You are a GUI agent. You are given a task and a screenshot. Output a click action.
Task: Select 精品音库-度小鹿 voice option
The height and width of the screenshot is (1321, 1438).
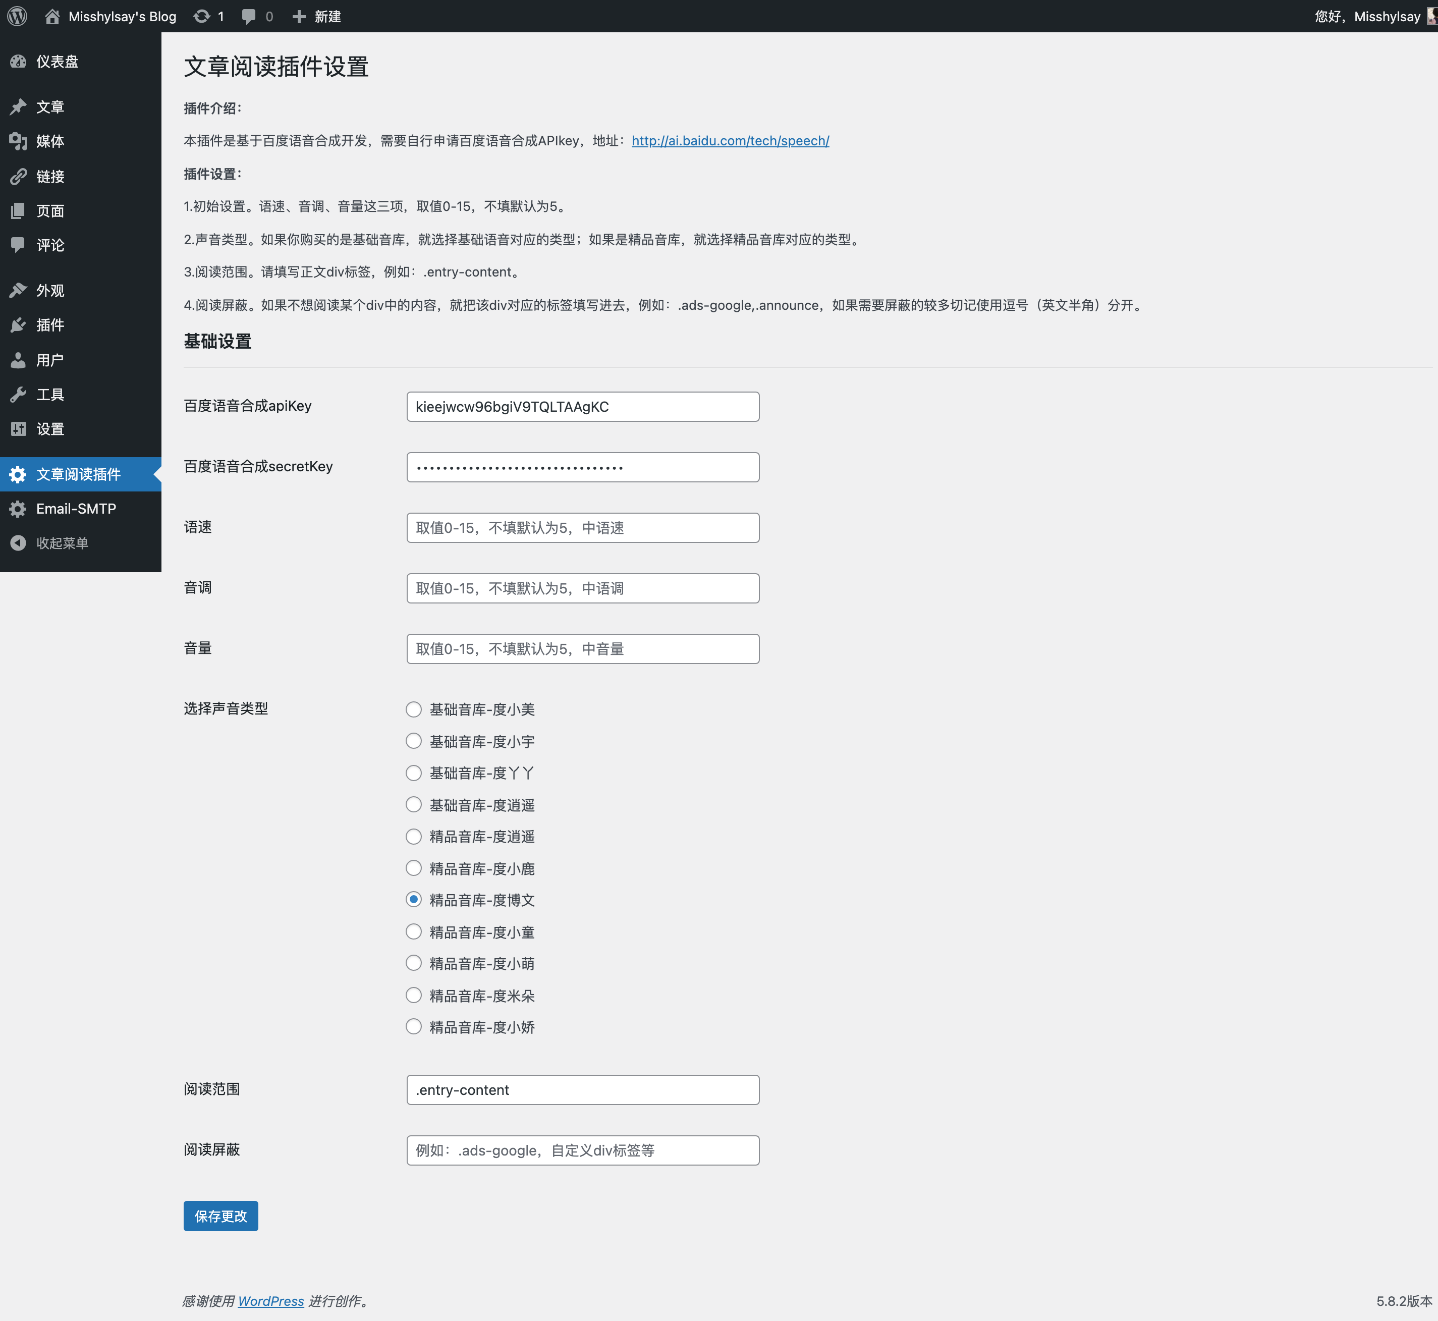[x=414, y=868]
